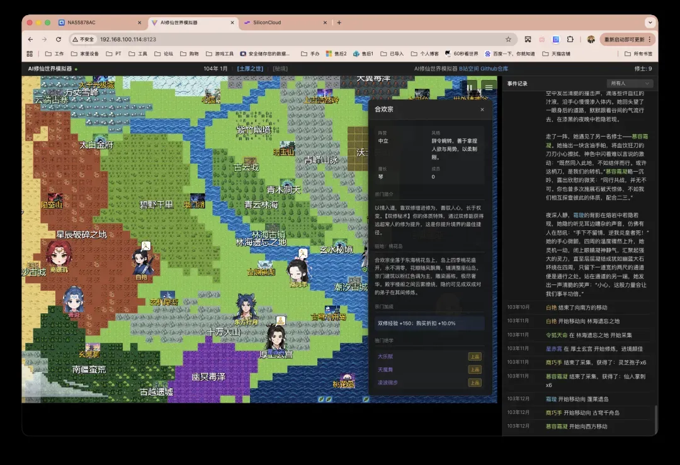680x465 pixels.
Task: Bookmark this page with the star icon
Action: click(508, 39)
